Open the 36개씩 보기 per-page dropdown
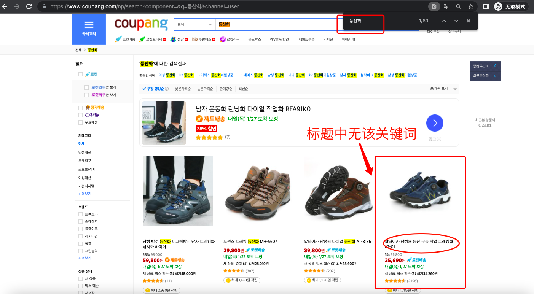Screen dimensions: 534x294 point(443,89)
